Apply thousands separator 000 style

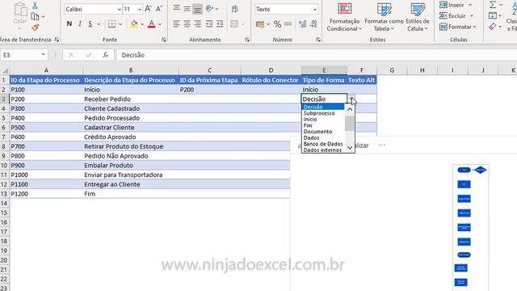pyautogui.click(x=288, y=23)
